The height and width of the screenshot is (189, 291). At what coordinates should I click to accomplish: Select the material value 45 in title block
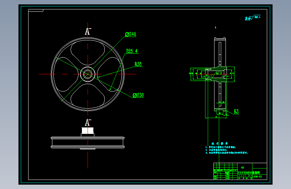[x=243, y=167]
